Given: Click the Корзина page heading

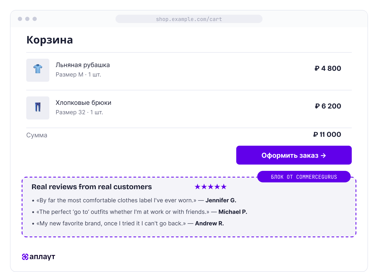Looking at the screenshot, I should click(50, 40).
